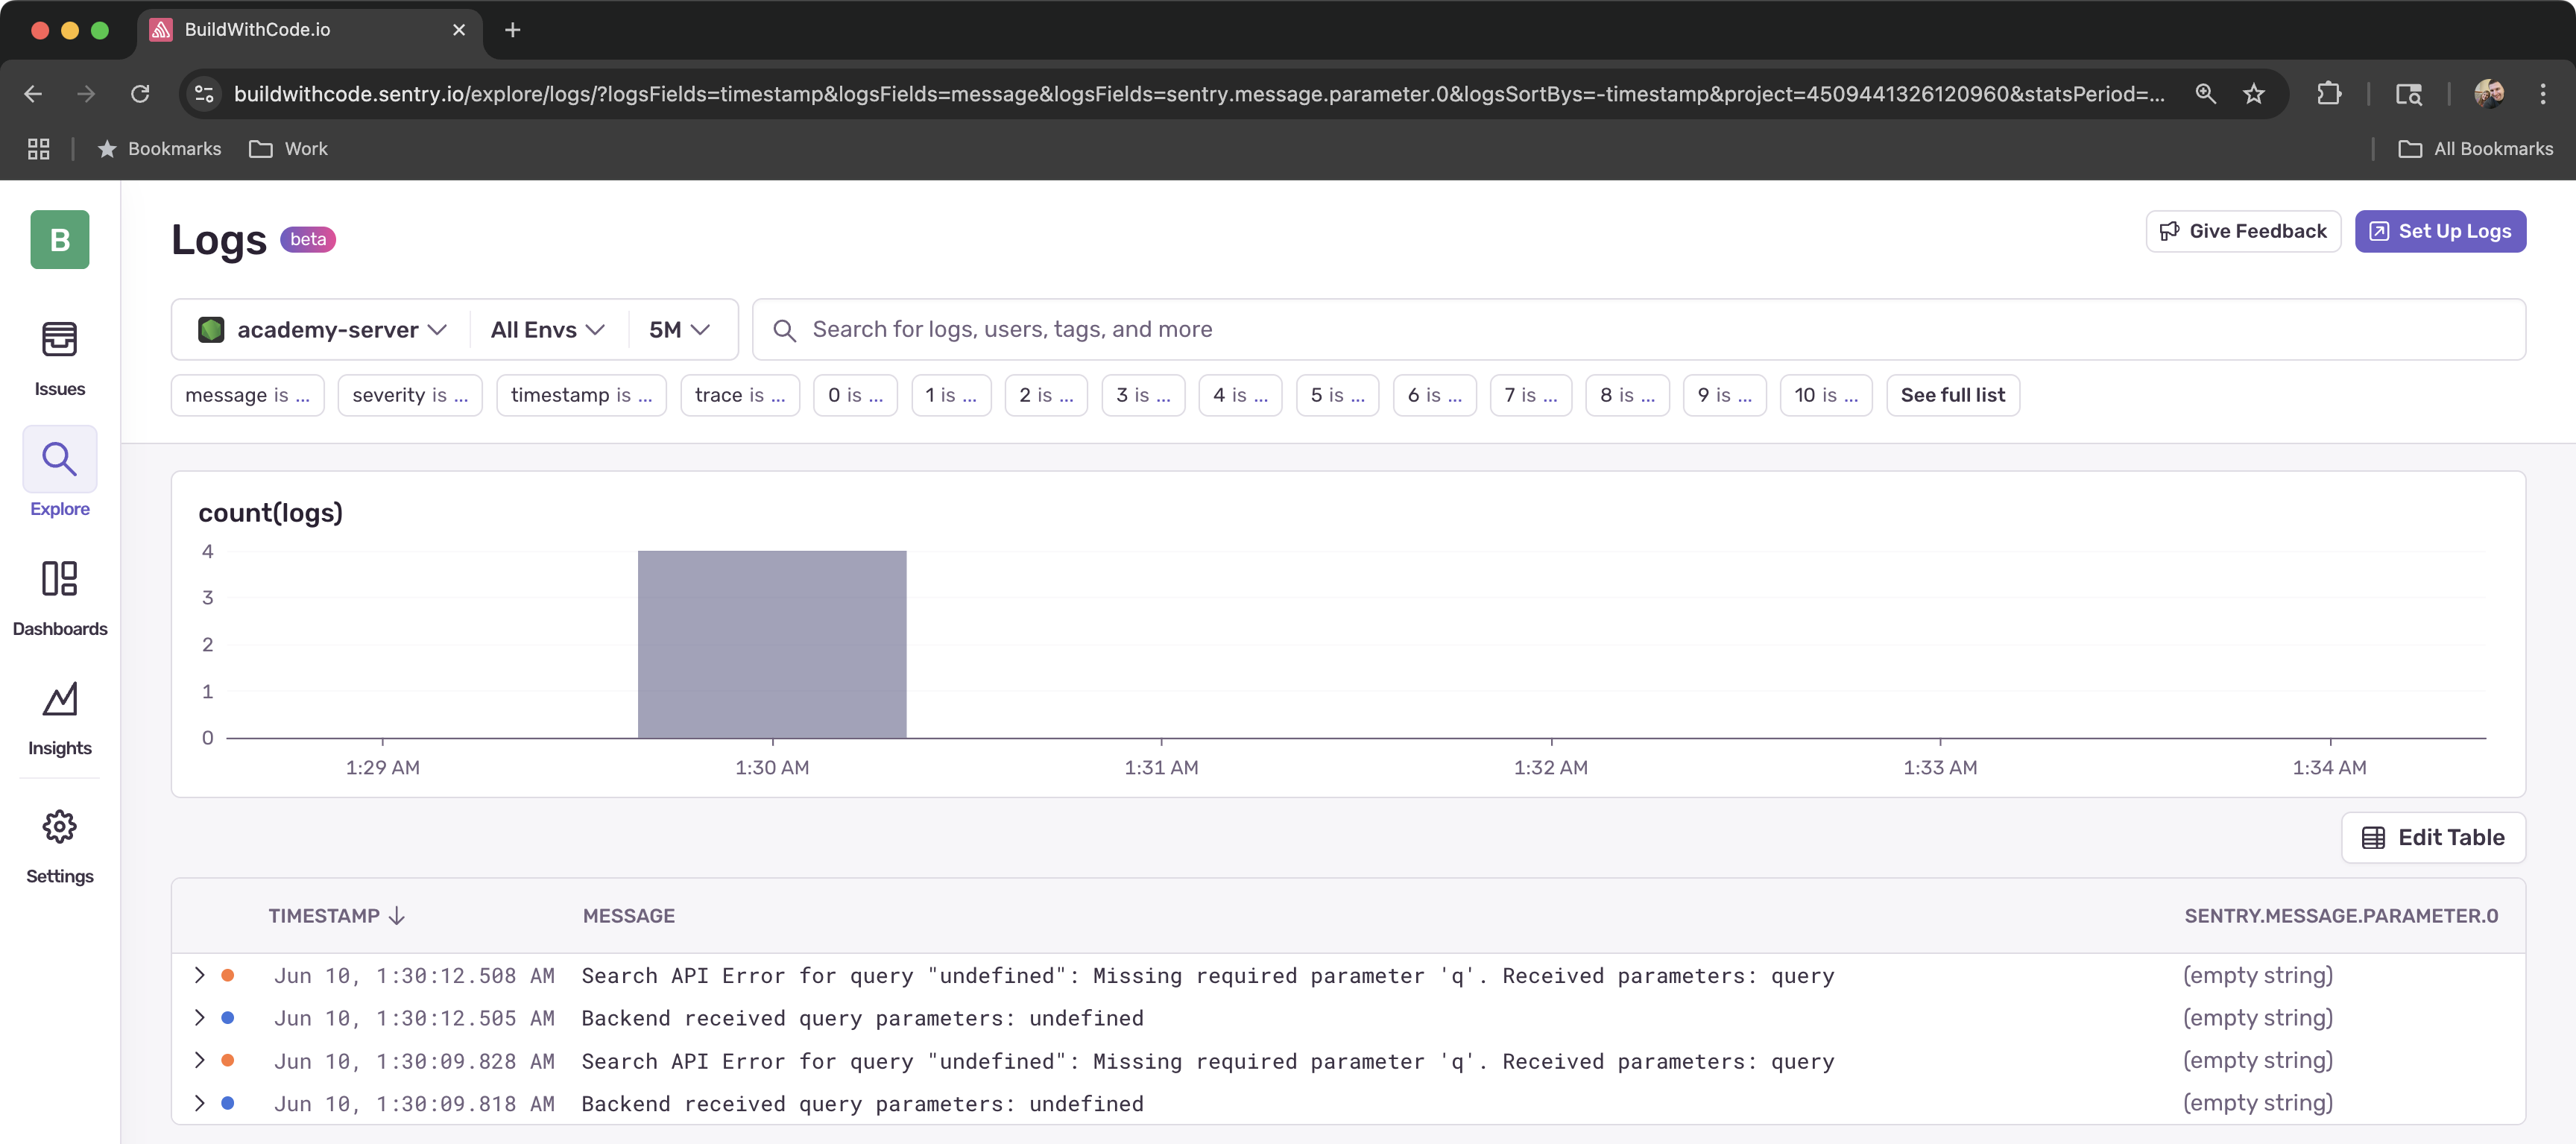Click the 'Search API Error' message at 1:30:09.828
The width and height of the screenshot is (2576, 1144).
tap(1208, 1060)
